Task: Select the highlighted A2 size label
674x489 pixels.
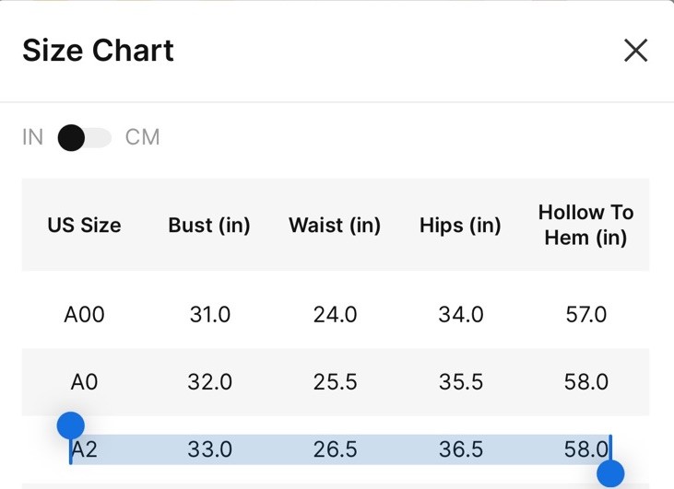Action: [x=84, y=449]
